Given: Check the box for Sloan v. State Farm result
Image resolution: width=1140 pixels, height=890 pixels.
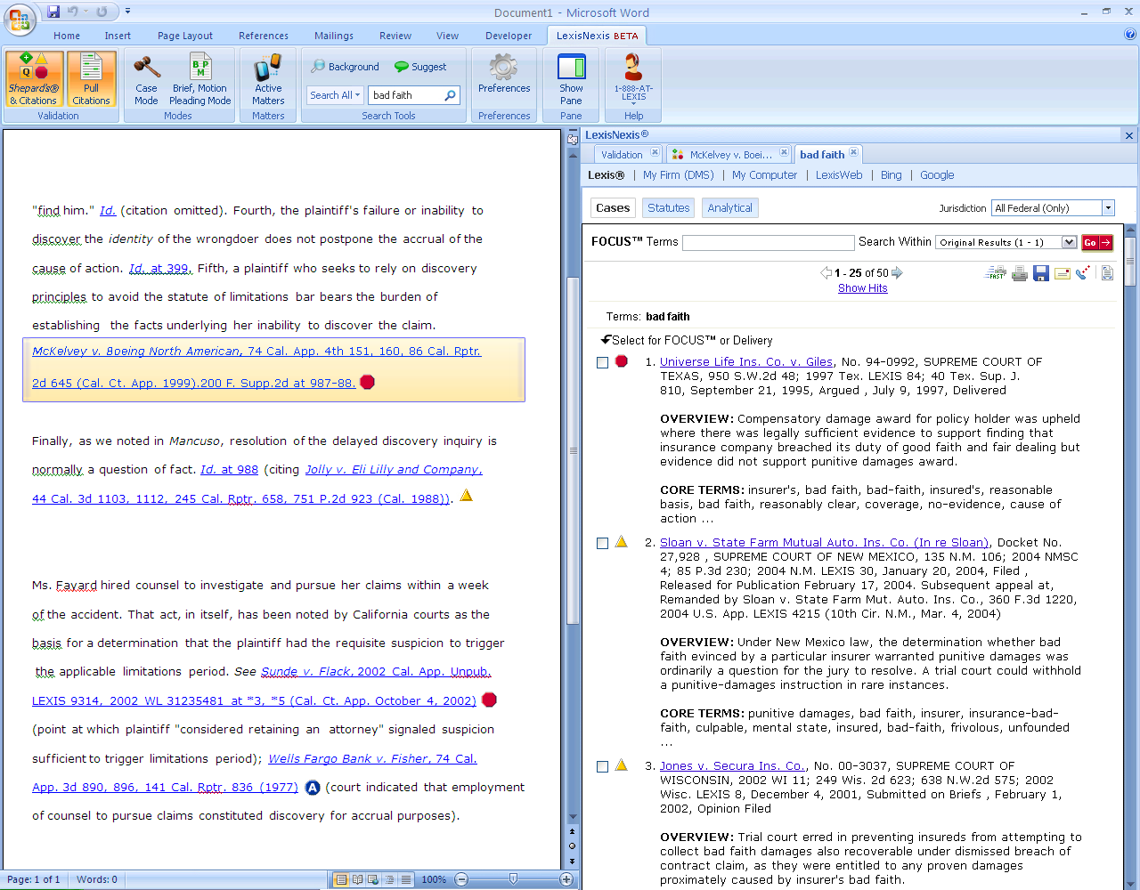Looking at the screenshot, I should coord(602,543).
